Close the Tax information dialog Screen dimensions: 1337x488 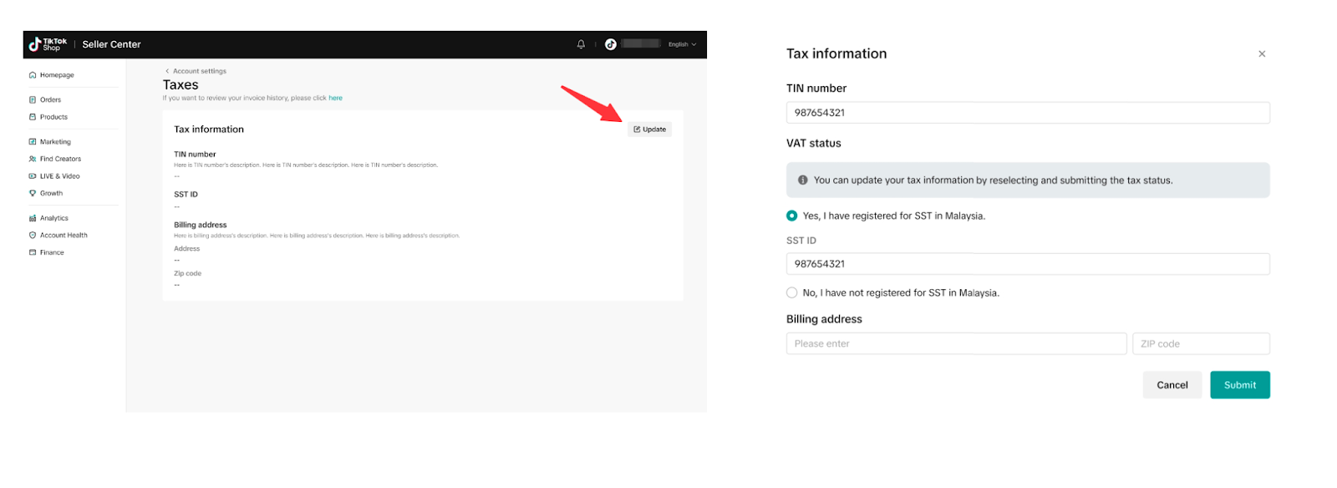coord(1262,53)
